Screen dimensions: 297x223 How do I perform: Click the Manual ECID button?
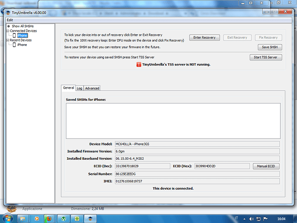[267, 166]
